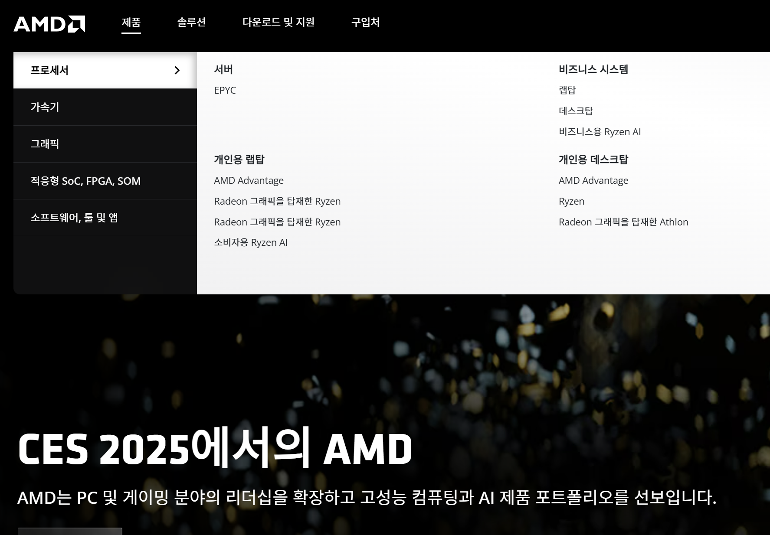Viewport: 770px width, 535px height.
Task: Open AMD Advantage under 개인용 랩탑
Action: pyautogui.click(x=249, y=180)
